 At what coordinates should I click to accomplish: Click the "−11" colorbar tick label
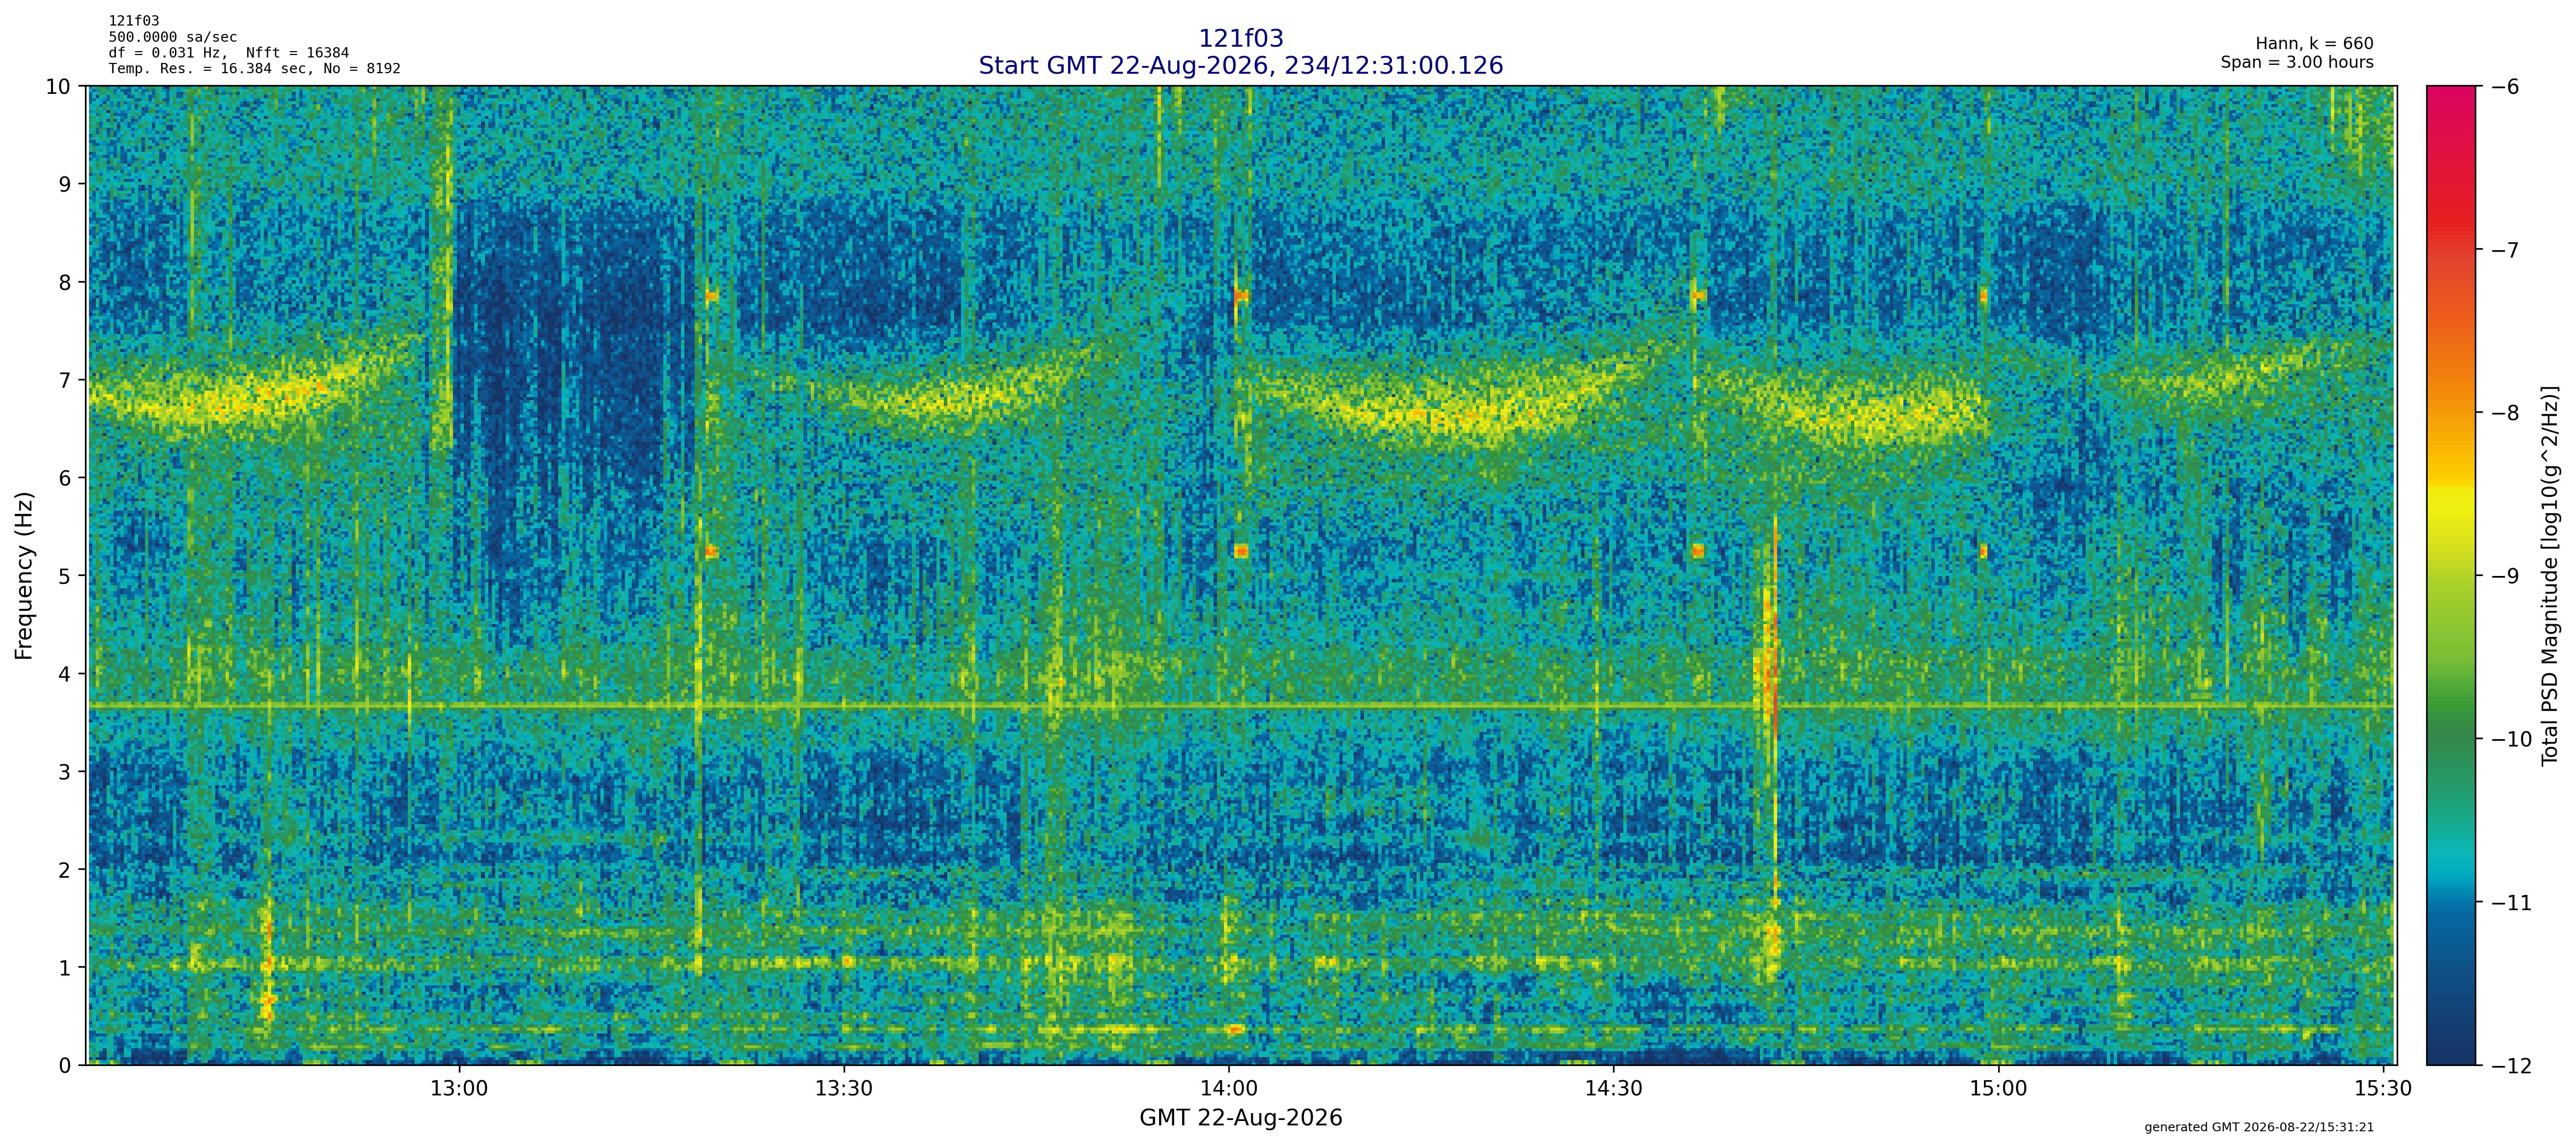pyautogui.click(x=2512, y=903)
